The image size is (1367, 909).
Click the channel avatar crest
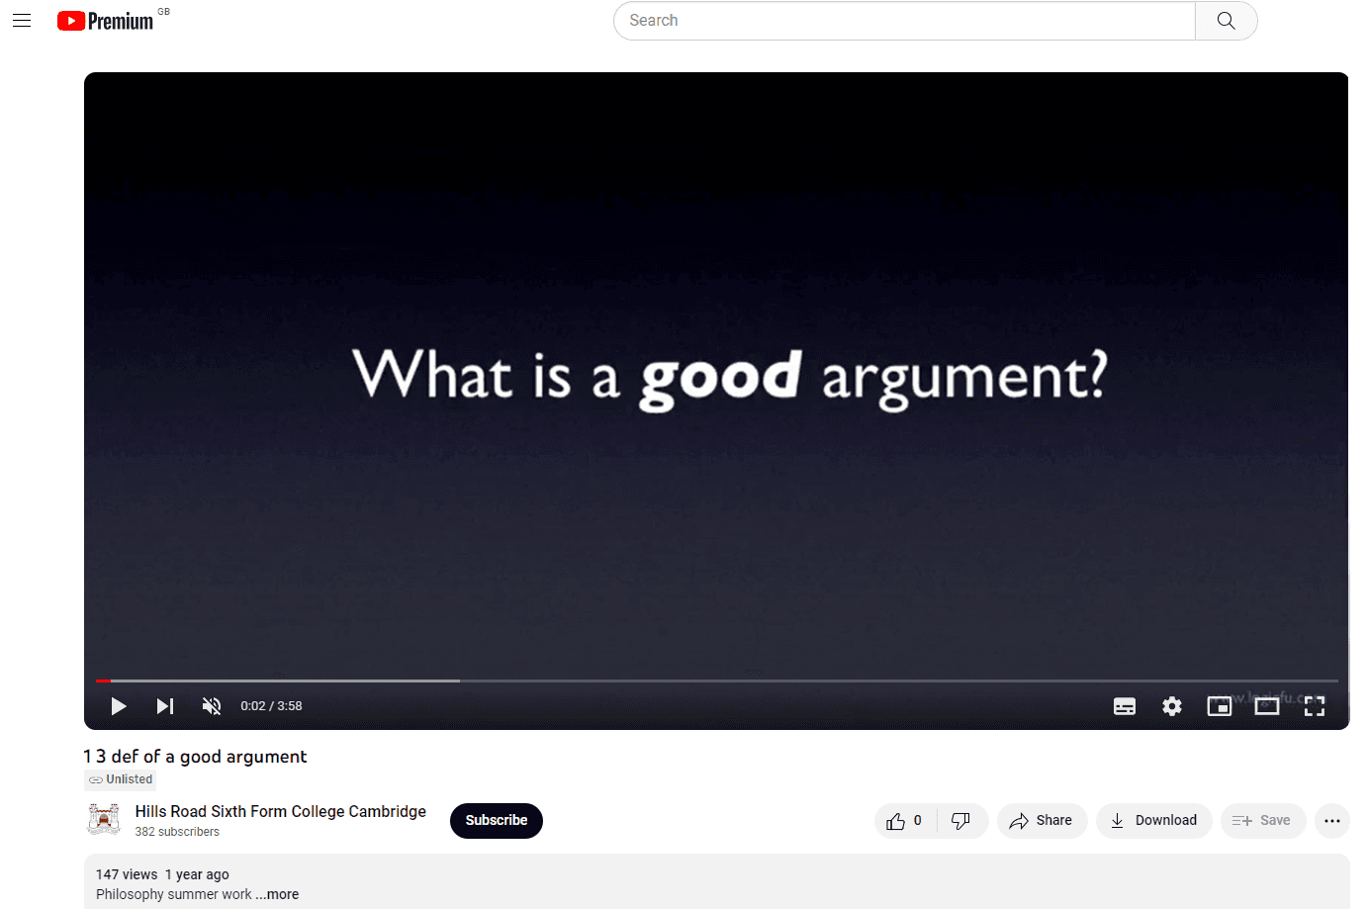(x=104, y=820)
